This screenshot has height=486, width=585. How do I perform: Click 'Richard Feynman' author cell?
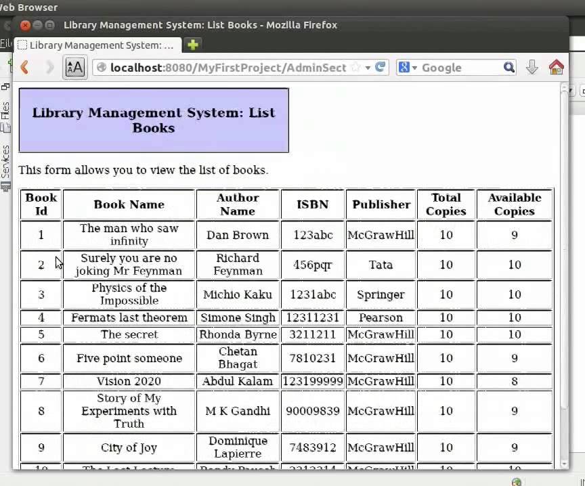pos(238,265)
